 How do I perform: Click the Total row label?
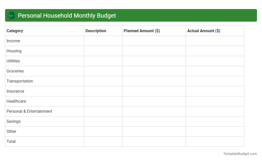(x=11, y=141)
